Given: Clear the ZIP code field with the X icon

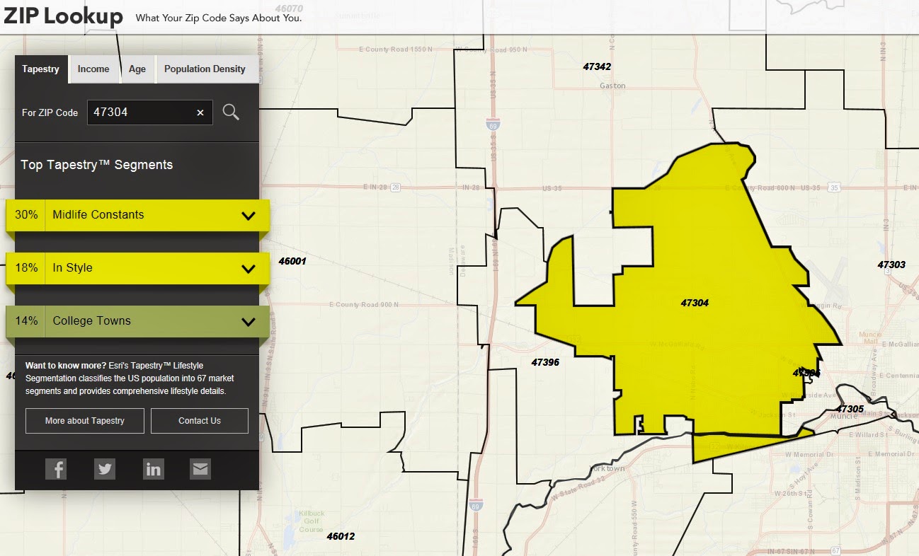Looking at the screenshot, I should point(200,112).
